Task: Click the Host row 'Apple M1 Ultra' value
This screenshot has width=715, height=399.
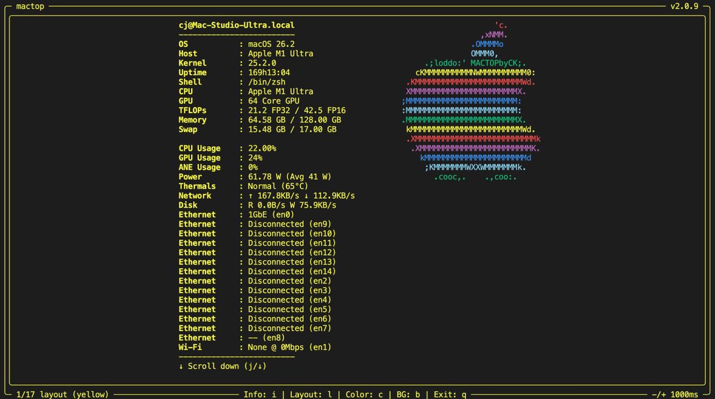Action: point(281,54)
